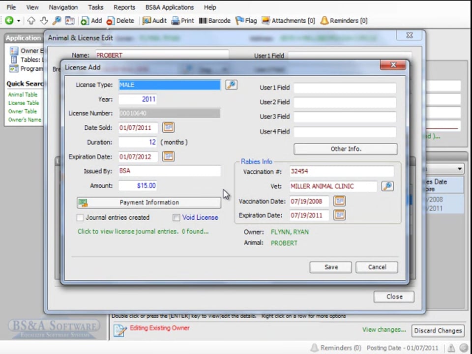
Task: Click Owner's Name quick search link
Action: pyautogui.click(x=25, y=120)
